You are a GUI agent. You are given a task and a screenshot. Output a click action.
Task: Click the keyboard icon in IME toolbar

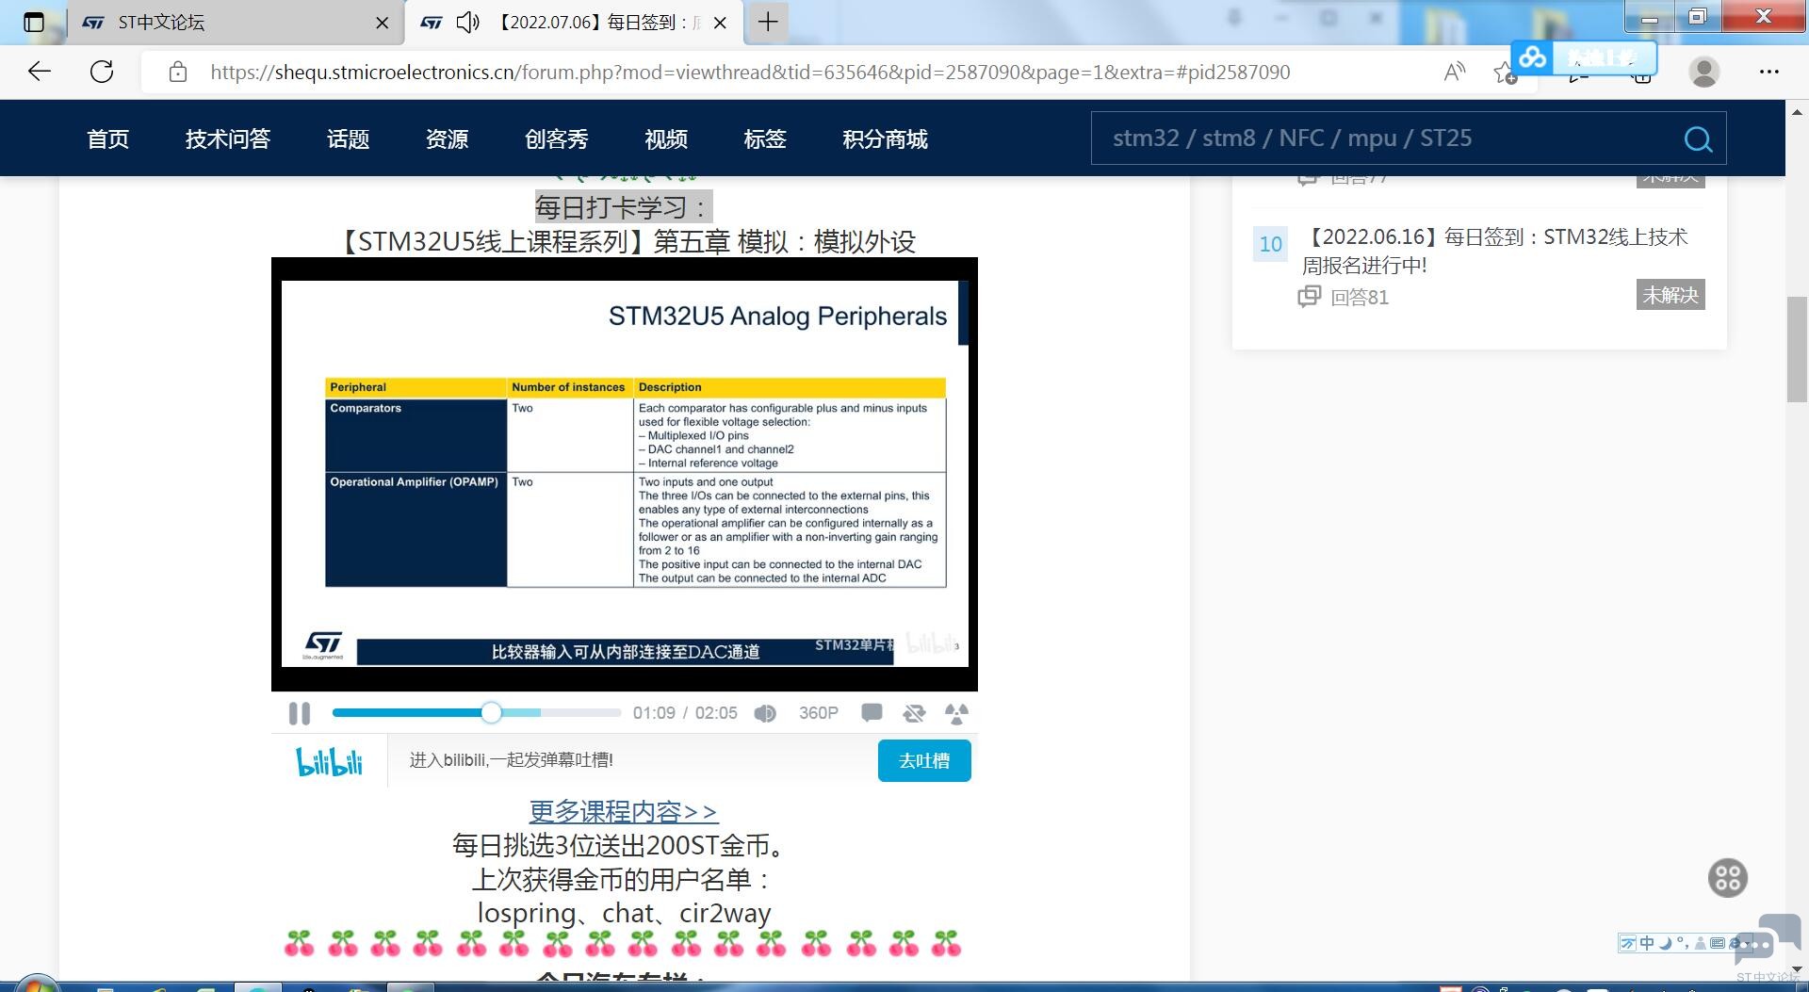pyautogui.click(x=1718, y=943)
